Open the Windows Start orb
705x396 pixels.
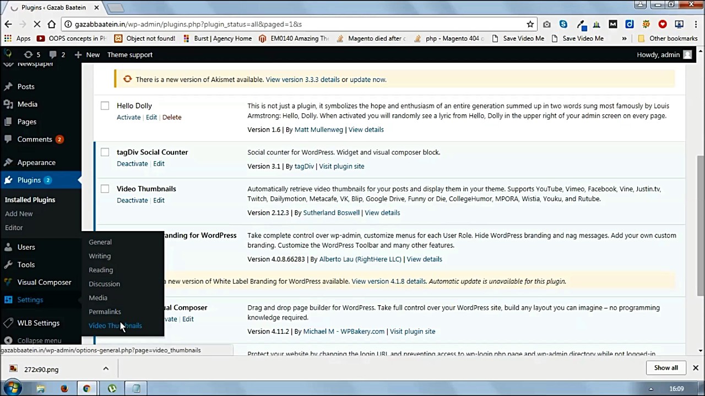pos(12,388)
